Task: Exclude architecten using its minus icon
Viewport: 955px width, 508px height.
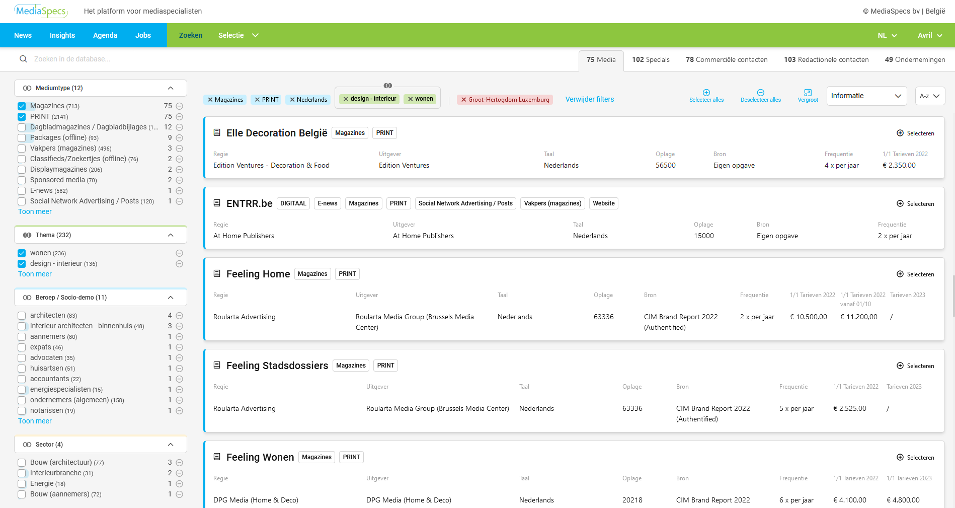Action: tap(179, 316)
